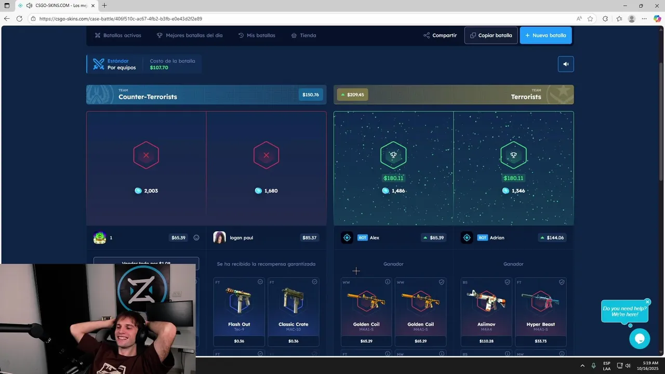665x374 pixels.
Task: Open the site info icon in the address bar
Action: (33, 19)
